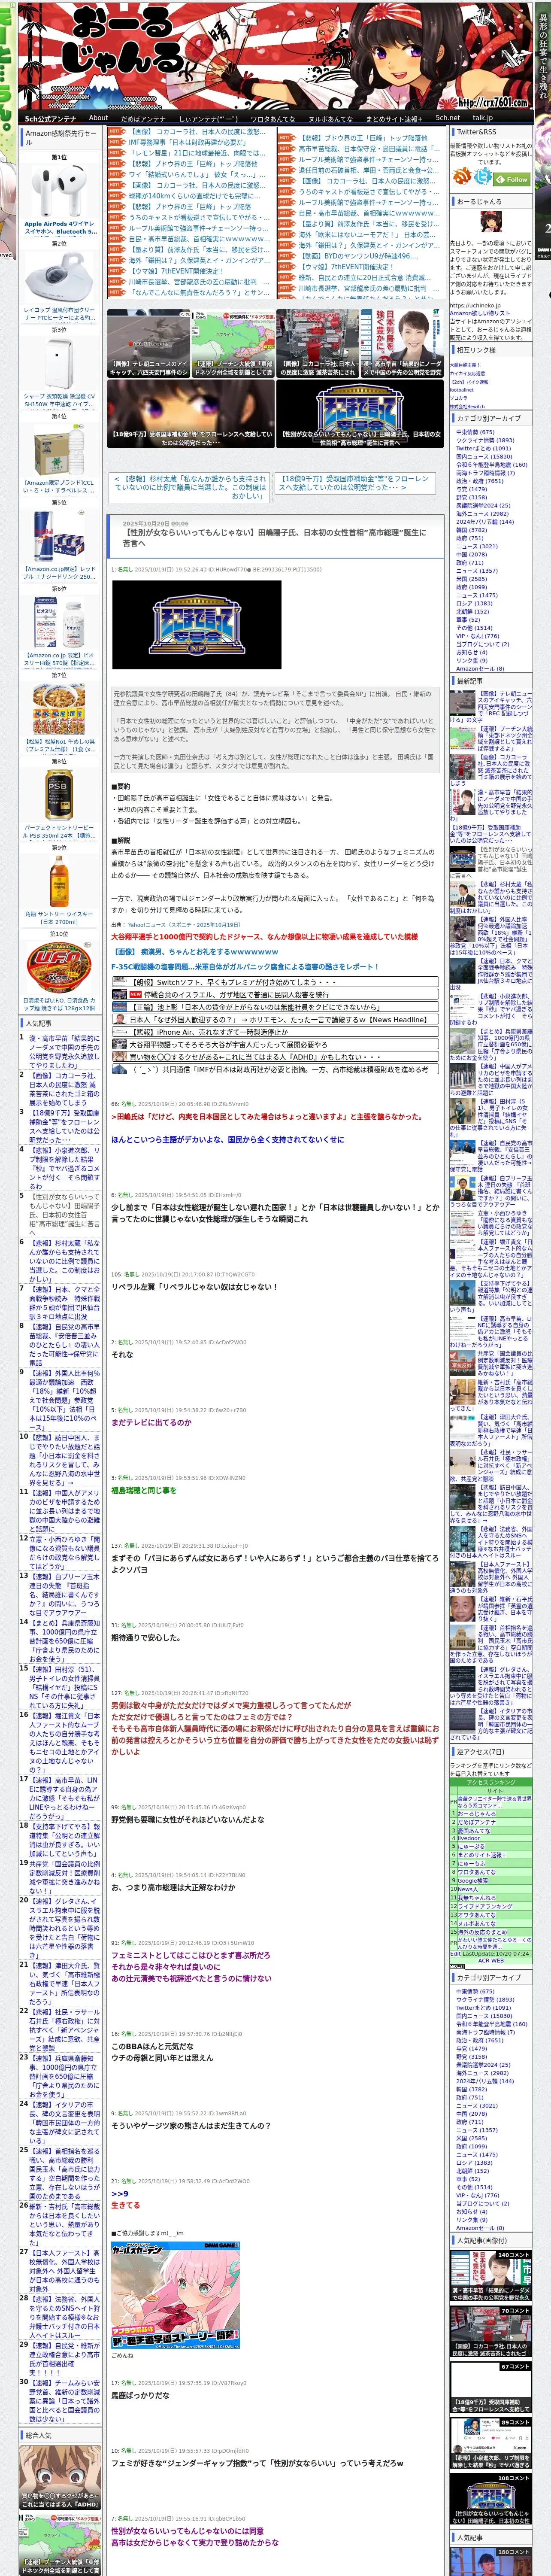Open the 5ch公式アンテナ nav tab
551x2576 pixels.
pos(50,118)
